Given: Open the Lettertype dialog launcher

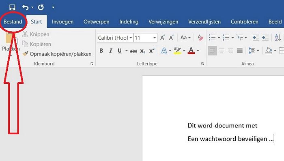Looking at the screenshot, I should [x=202, y=64].
